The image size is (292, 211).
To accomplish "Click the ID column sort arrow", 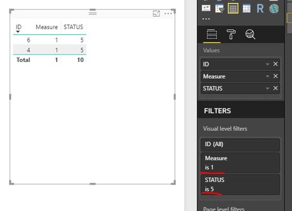I will (x=18, y=32).
